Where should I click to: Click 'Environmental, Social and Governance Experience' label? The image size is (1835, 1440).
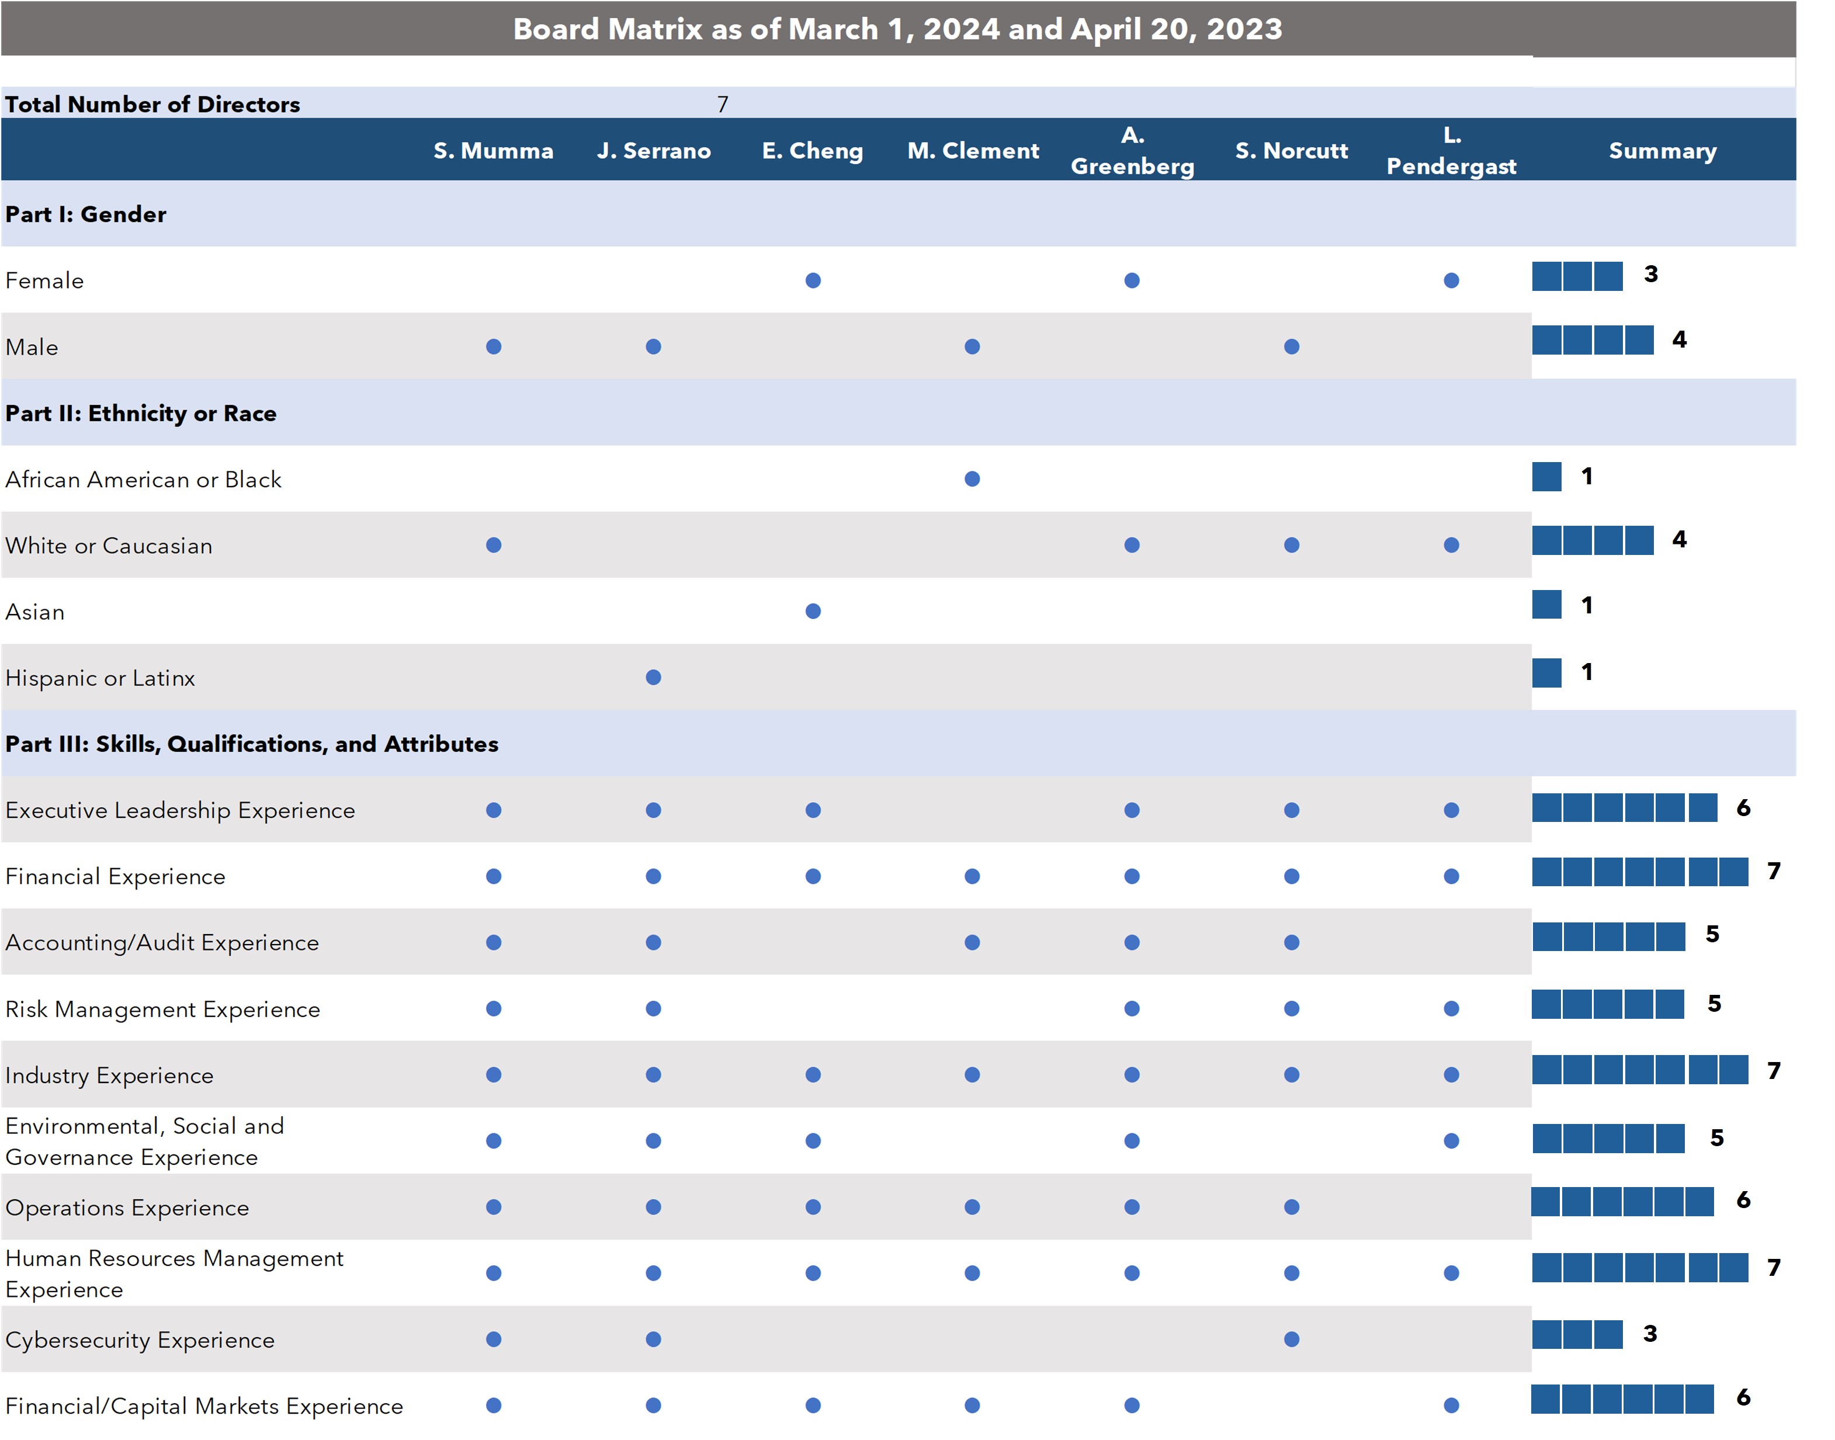coord(145,1141)
